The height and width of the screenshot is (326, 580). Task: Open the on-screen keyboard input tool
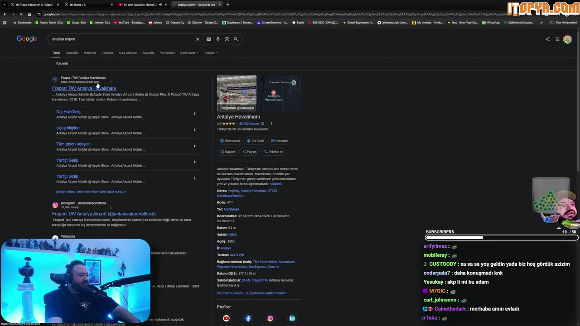(x=209, y=39)
